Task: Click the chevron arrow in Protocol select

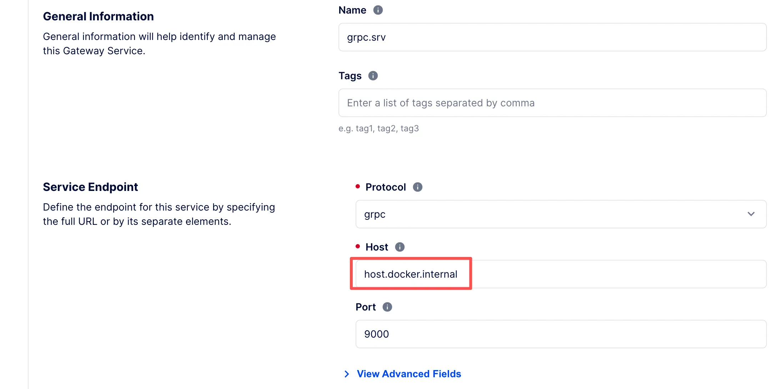Action: point(751,214)
